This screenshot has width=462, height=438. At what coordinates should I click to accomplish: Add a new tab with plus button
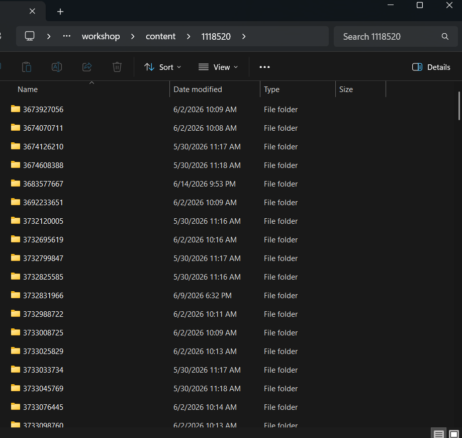tap(60, 12)
